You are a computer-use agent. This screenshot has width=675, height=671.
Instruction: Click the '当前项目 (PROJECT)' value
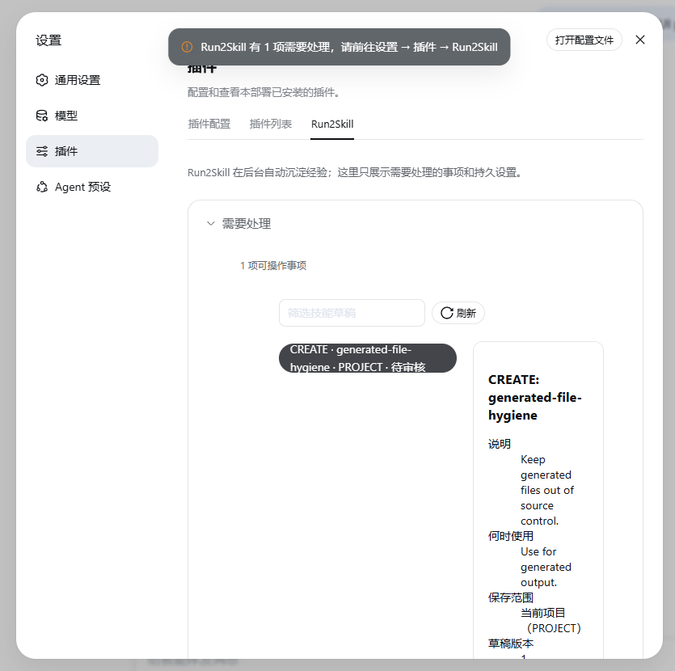(x=551, y=620)
